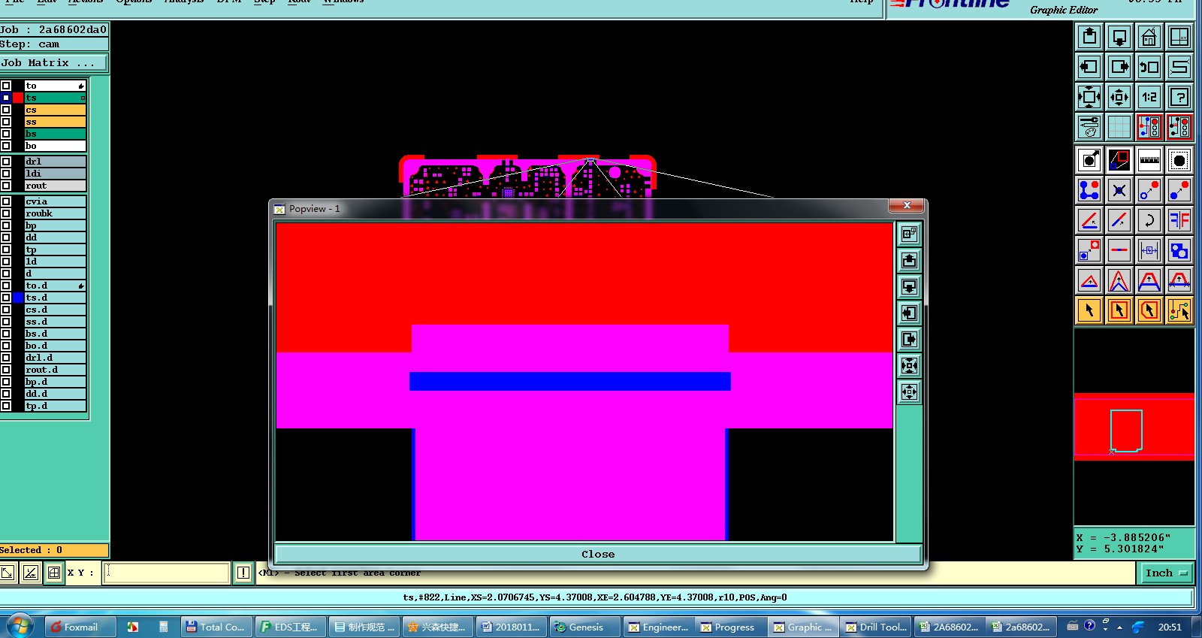
Task: Click the pan right icon in main toolbar
Action: (x=1119, y=67)
